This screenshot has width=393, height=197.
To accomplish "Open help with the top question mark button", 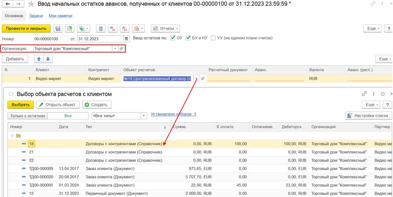I will click(389, 28).
